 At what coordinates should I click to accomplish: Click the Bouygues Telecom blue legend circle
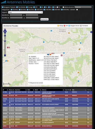coord(69,26)
